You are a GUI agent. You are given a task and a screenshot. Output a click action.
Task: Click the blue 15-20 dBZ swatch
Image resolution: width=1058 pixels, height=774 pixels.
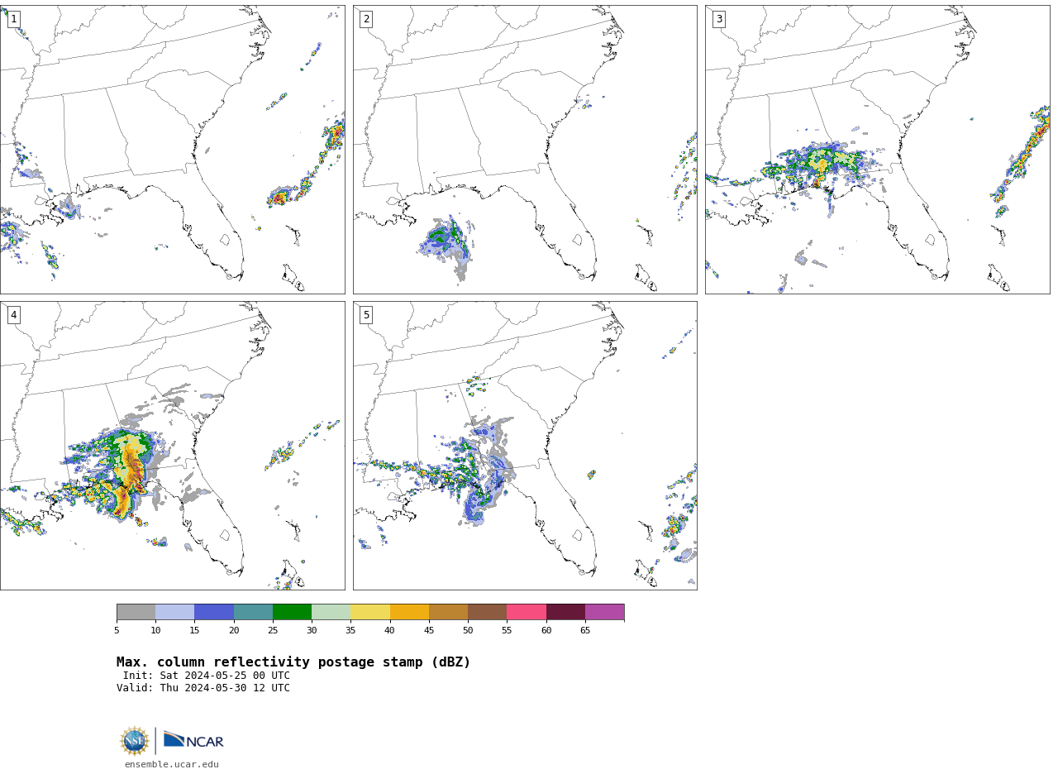[214, 612]
